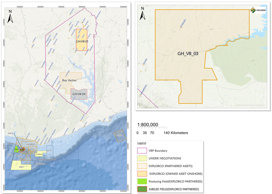Click the Bay Veritas block label

tap(69, 80)
